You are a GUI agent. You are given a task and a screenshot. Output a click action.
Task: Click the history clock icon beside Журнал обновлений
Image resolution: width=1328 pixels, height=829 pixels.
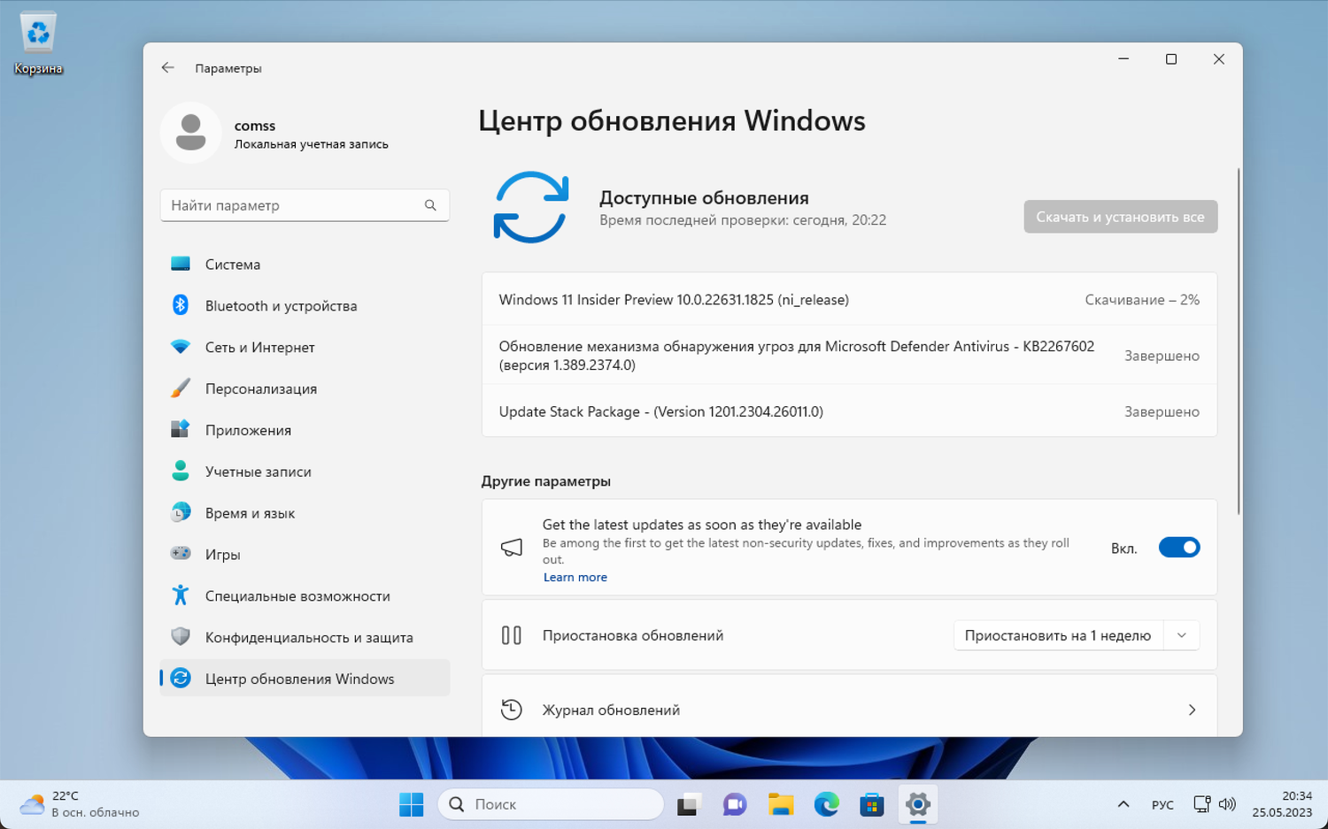512,710
